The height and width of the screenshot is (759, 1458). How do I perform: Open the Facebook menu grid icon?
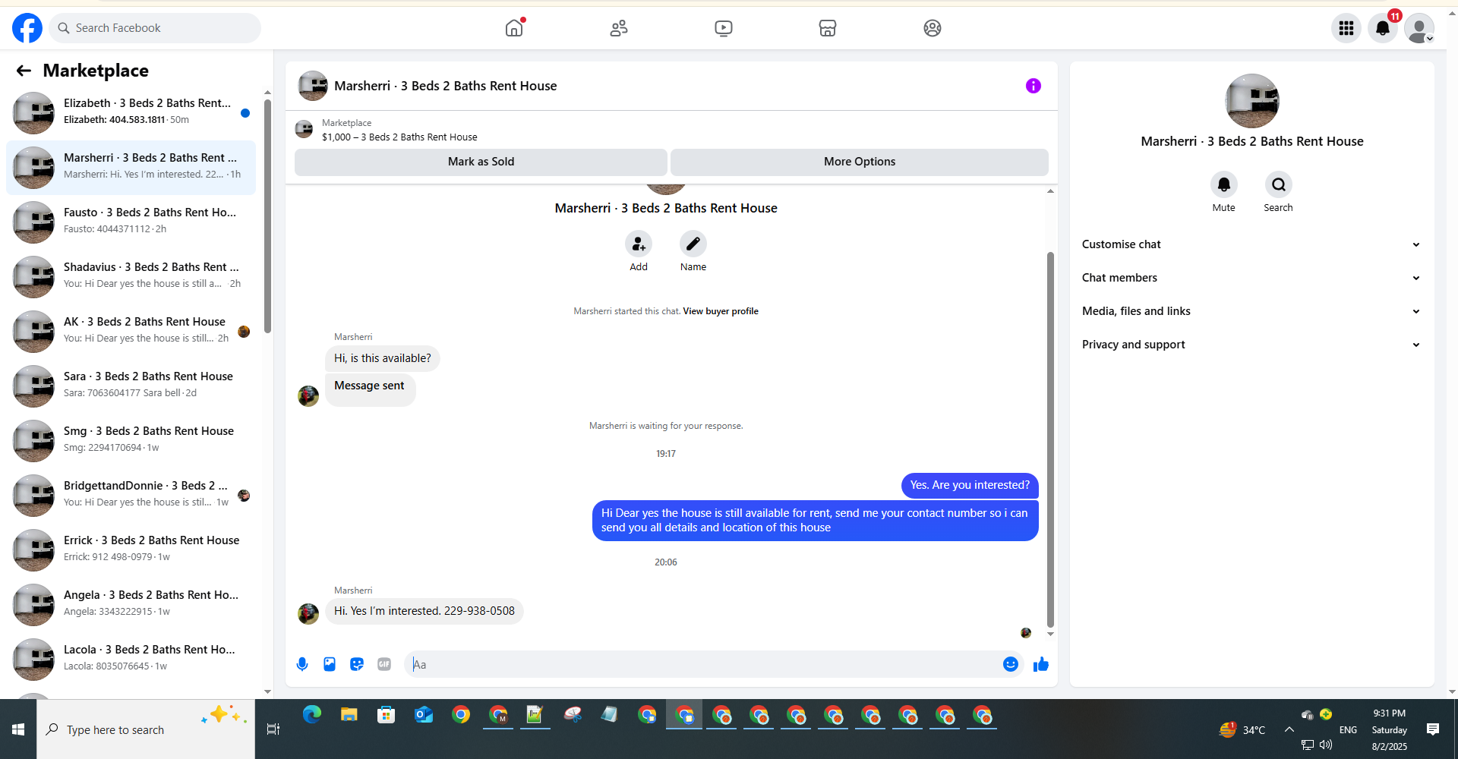[1346, 28]
